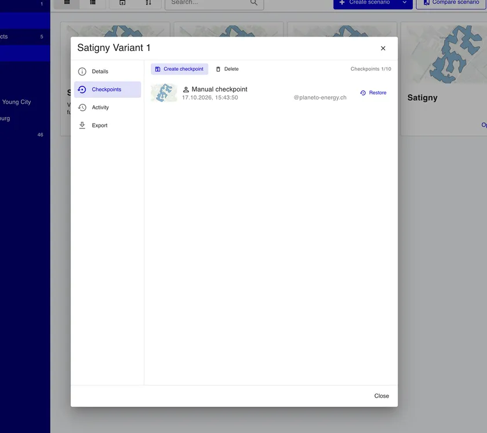Open the Manual checkpoint map thumbnail

tap(164, 93)
